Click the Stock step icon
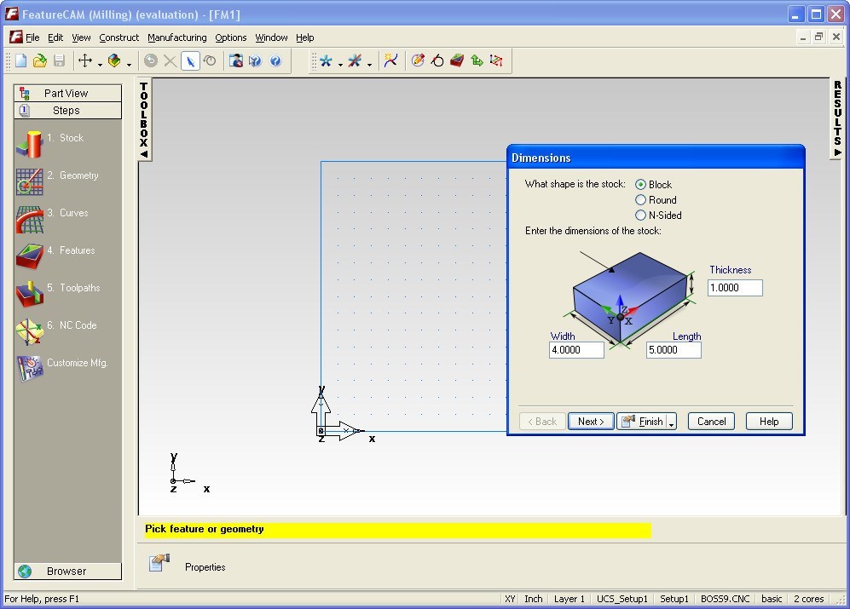This screenshot has width=850, height=609. coord(29,144)
